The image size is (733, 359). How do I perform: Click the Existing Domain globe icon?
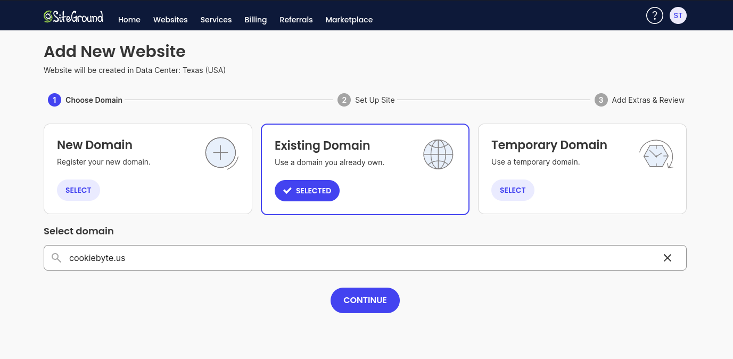click(438, 154)
